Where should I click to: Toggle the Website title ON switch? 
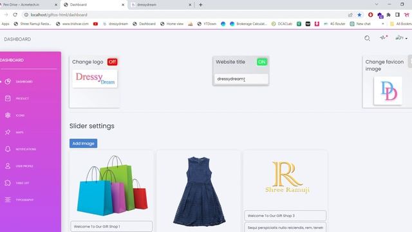click(262, 62)
